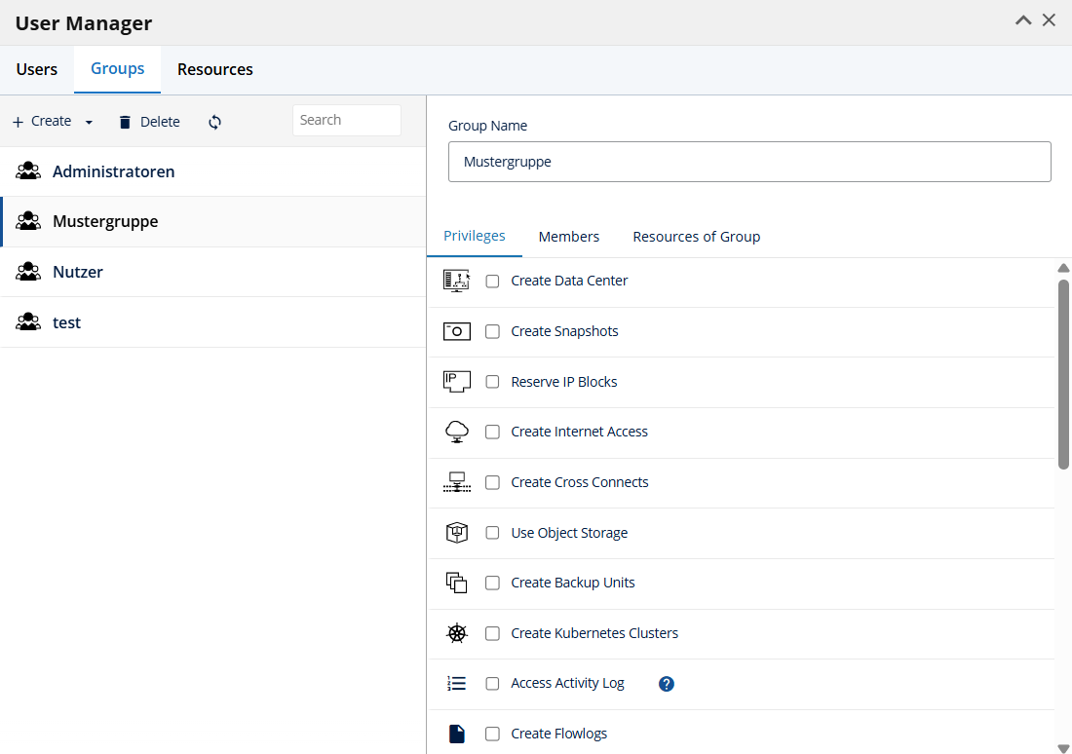Open the Resources tab

tap(215, 70)
